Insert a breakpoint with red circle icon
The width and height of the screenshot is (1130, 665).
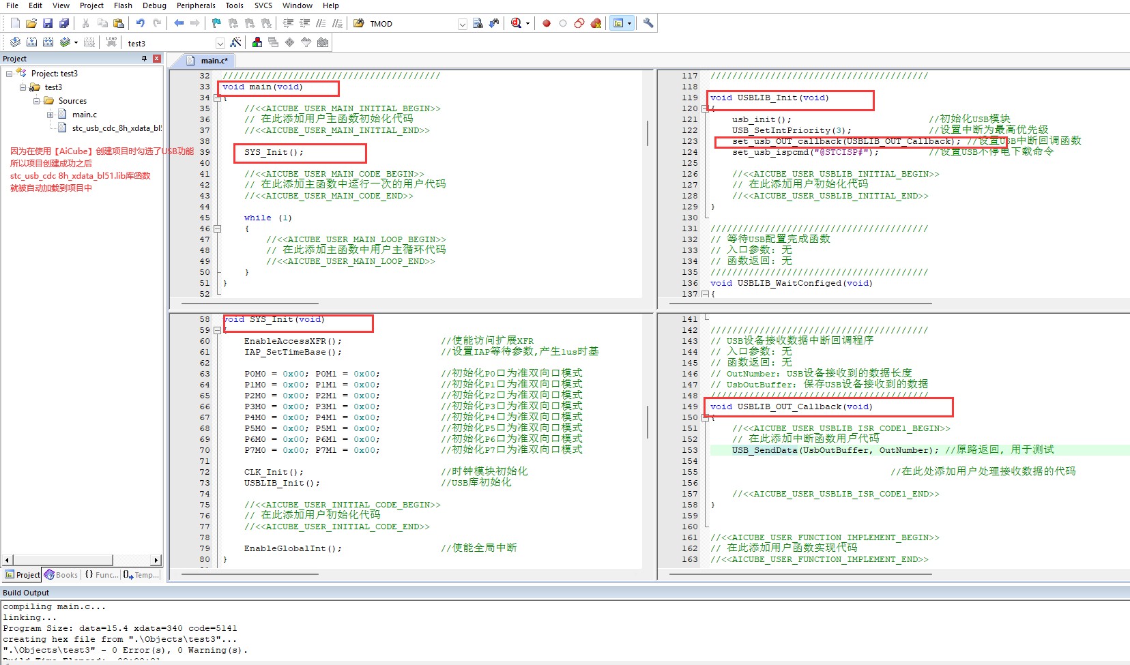point(547,23)
